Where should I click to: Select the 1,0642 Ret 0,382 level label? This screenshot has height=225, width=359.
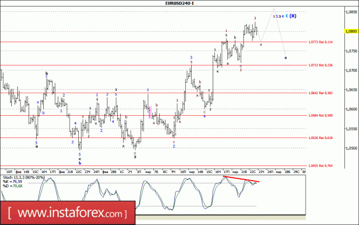tap(321, 93)
